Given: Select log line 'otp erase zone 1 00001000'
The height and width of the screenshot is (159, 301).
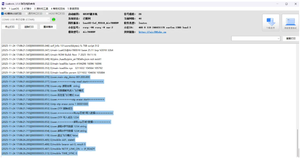Looking at the screenshot, I should [x=45, y=104].
